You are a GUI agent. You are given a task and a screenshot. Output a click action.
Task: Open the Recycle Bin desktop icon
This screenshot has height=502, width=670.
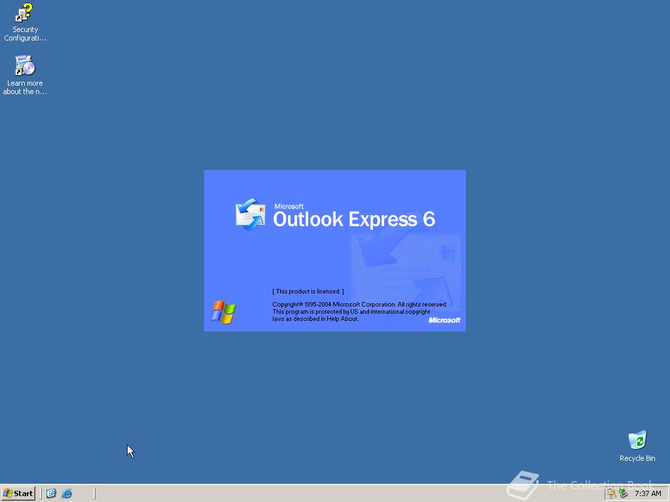(637, 446)
